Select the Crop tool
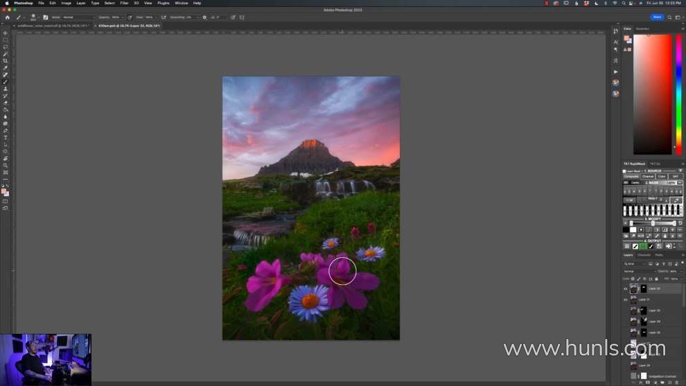The height and width of the screenshot is (386, 686). click(5, 61)
